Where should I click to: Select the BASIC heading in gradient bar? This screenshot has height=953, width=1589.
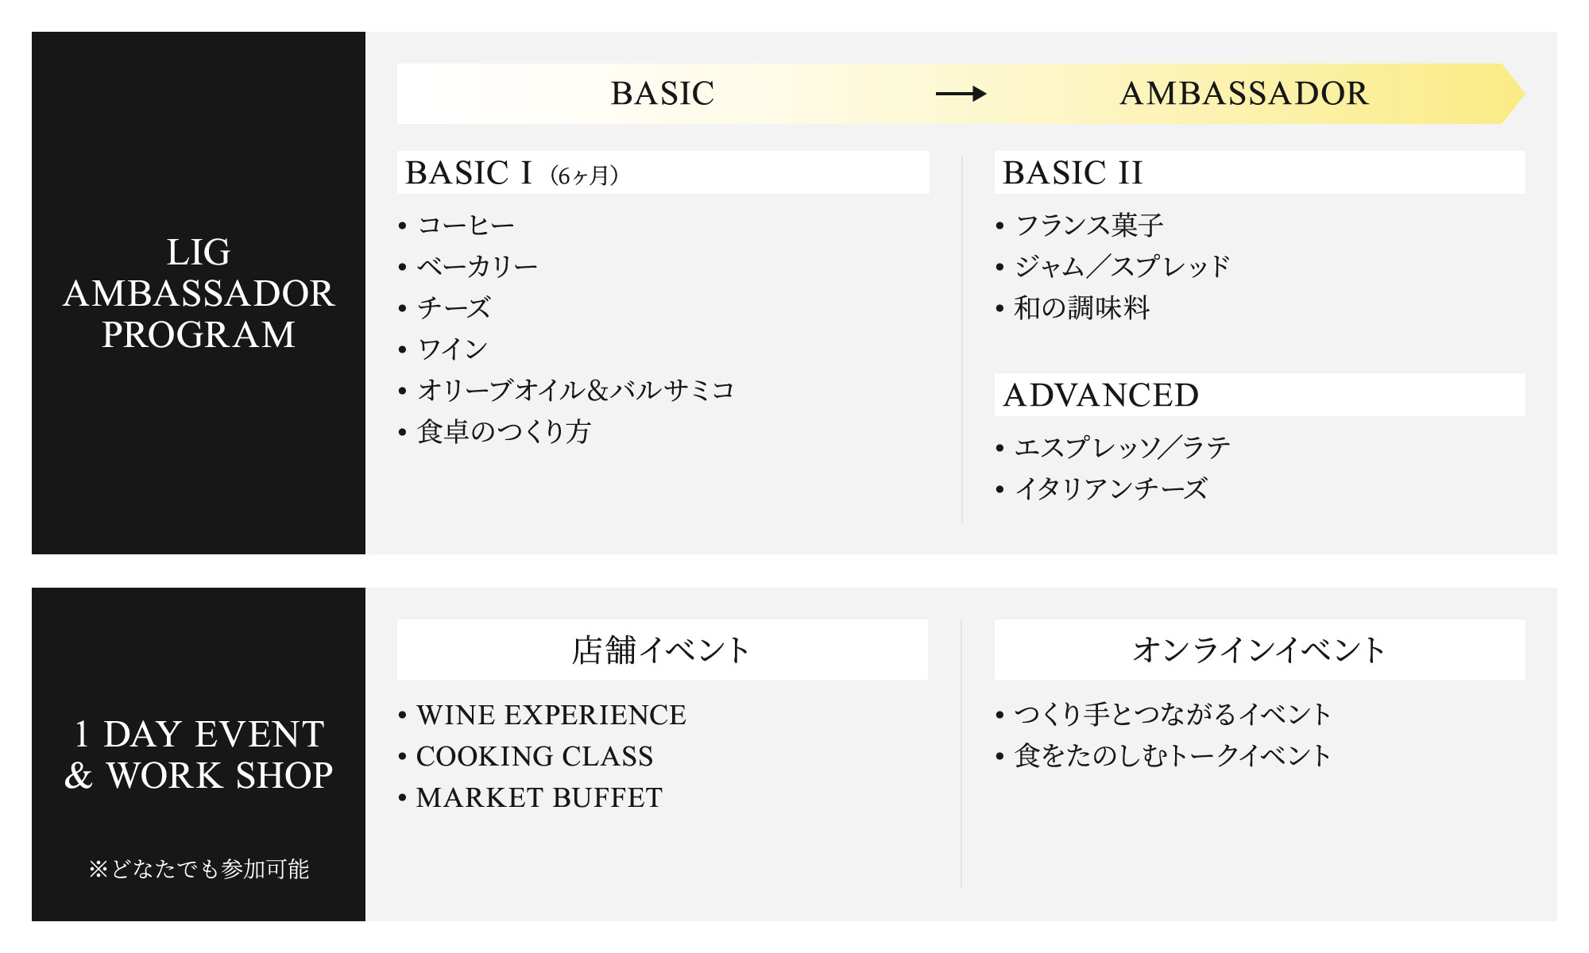pyautogui.click(x=663, y=94)
